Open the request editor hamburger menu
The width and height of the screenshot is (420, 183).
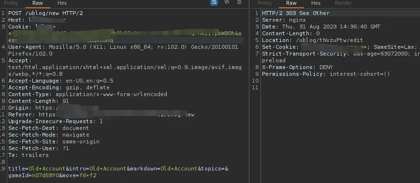[x=239, y=2]
